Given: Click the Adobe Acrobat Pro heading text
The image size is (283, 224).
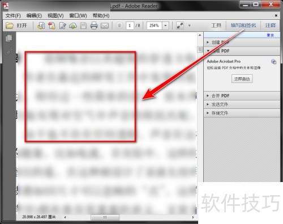Looking at the screenshot, I should pyautogui.click(x=224, y=61).
